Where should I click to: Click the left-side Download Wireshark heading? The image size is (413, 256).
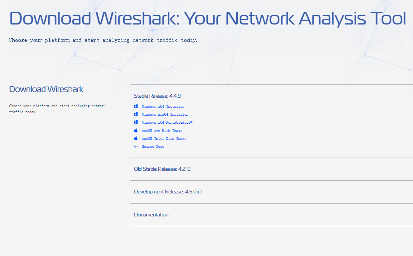[46, 89]
